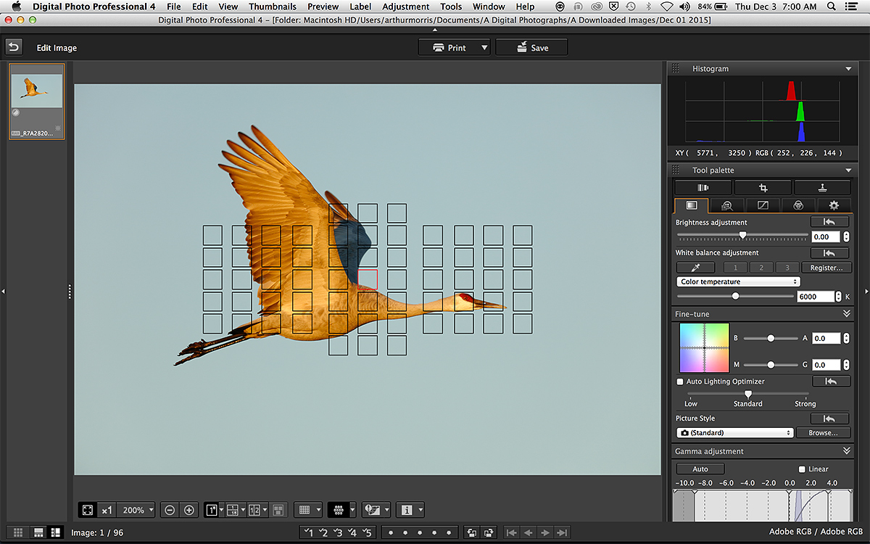Switch to filmstrip-below layout

[38, 532]
